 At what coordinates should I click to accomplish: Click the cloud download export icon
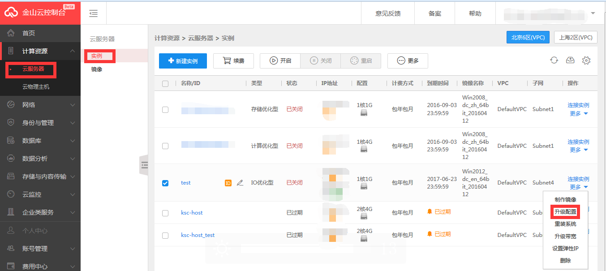(x=570, y=60)
